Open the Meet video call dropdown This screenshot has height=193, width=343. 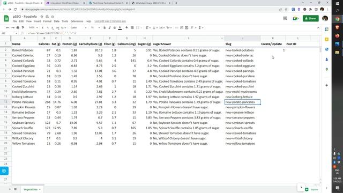coord(299,19)
